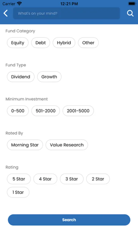Viewport: 138px width, 246px height.
Task: Choose Value Research rating source
Action: (x=67, y=145)
